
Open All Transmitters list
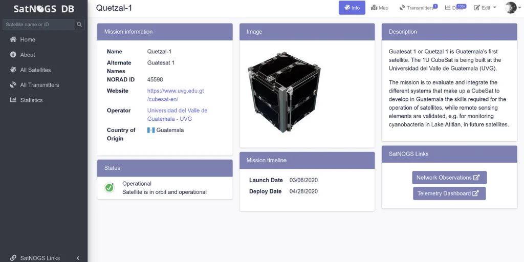click(39, 85)
